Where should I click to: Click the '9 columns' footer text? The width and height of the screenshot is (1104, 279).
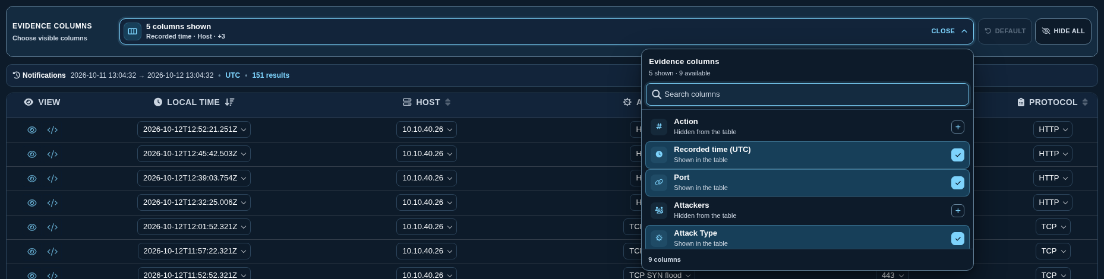[x=664, y=260]
